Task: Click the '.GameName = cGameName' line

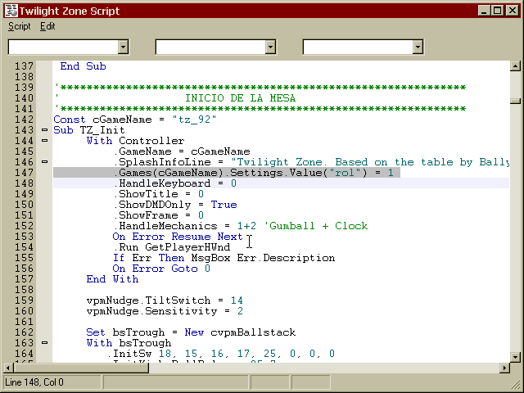Action: 182,151
